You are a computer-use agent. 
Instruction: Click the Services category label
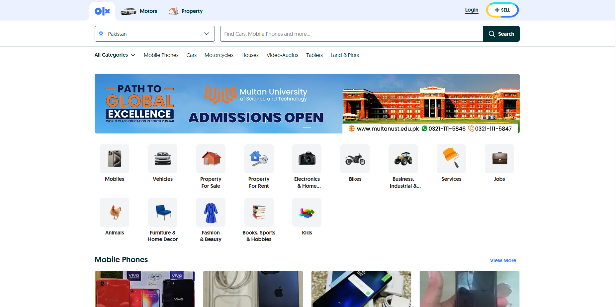451,179
